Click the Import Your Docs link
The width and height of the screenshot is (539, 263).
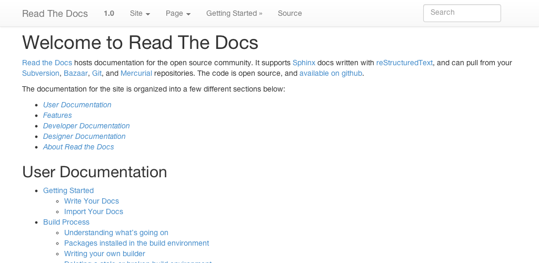(94, 211)
